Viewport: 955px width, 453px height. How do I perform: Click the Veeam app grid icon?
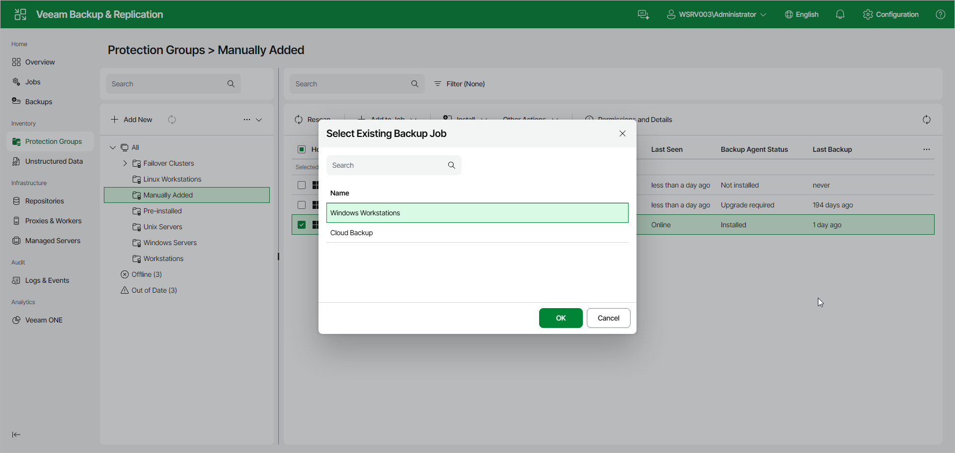tap(20, 14)
